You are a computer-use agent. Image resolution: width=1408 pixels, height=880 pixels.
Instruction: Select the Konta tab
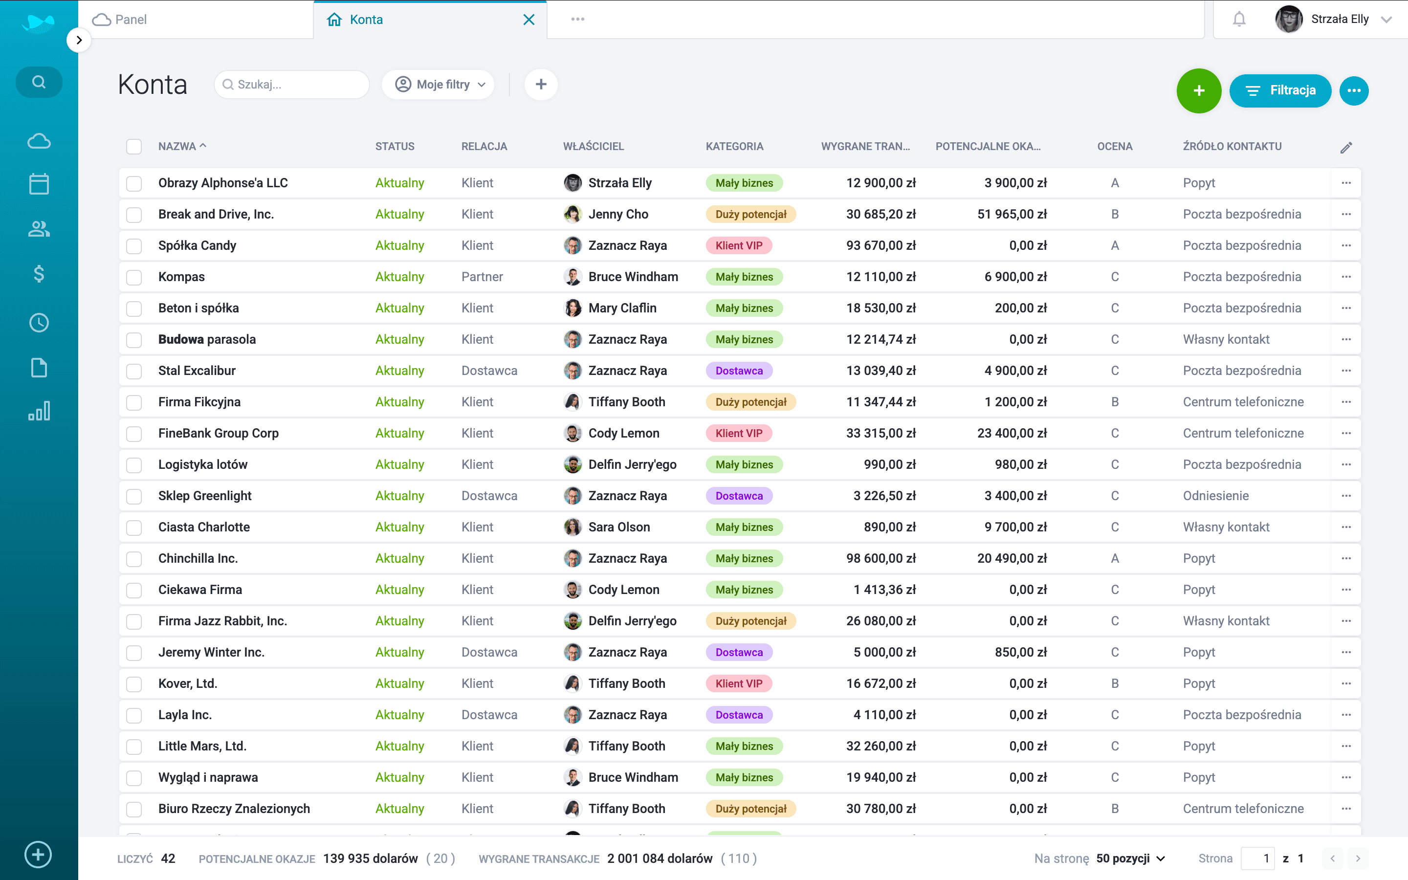pyautogui.click(x=365, y=19)
